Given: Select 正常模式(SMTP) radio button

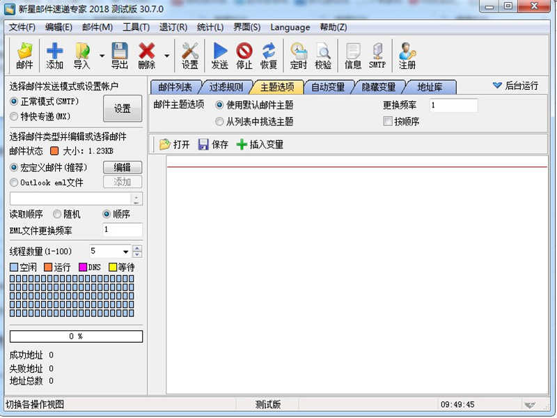Looking at the screenshot, I should [14, 101].
